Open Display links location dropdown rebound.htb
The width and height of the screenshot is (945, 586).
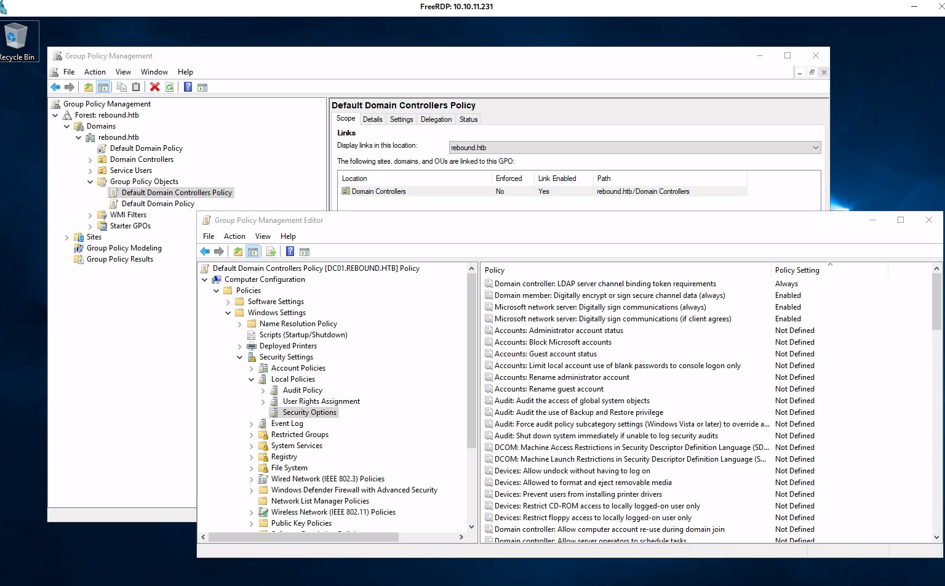pos(635,148)
